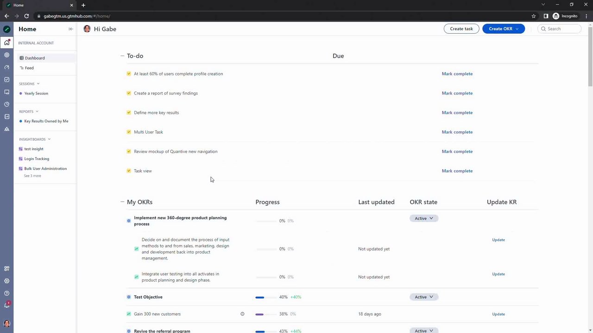Open the marketplace grid-plus icon in sidebar
The height and width of the screenshot is (333, 593).
[x=6, y=269]
